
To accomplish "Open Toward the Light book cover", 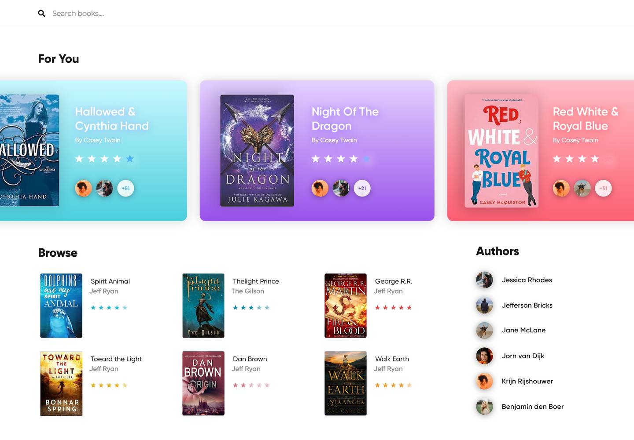I will pos(61,383).
